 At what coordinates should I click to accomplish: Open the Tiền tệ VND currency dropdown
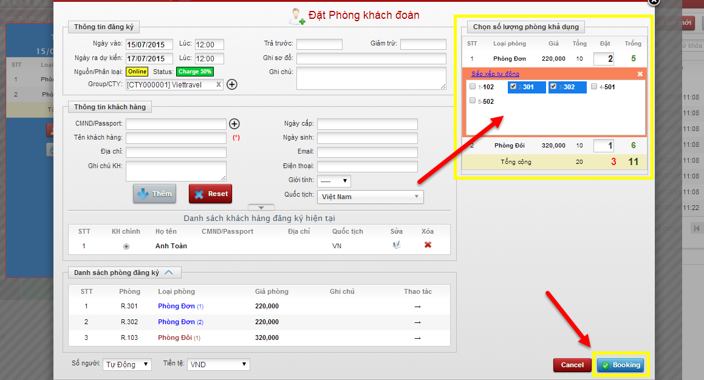tap(218, 364)
